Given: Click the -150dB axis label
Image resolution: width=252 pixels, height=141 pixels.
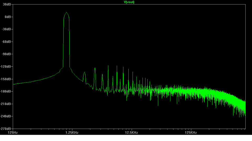Looking at the screenshot, I should coord(6,79).
